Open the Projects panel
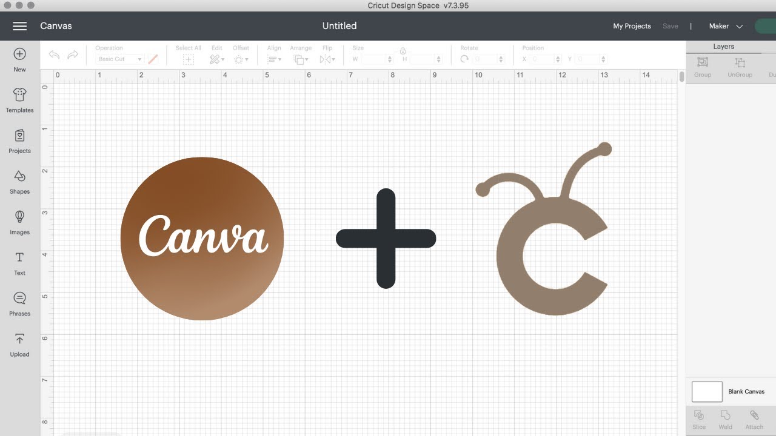Screen dimensions: 776x436 [19, 141]
